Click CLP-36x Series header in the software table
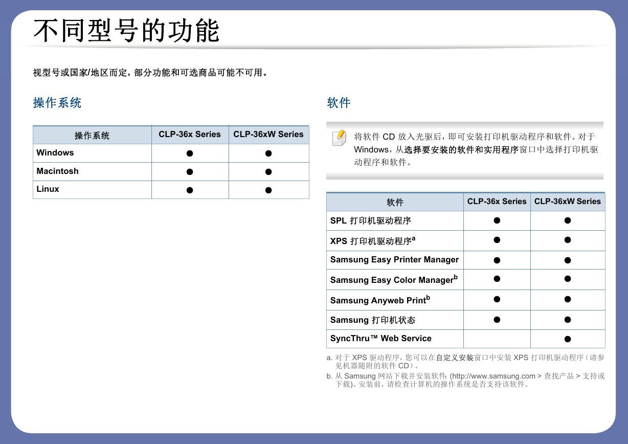Viewport: 628px width, 444px height. (497, 202)
